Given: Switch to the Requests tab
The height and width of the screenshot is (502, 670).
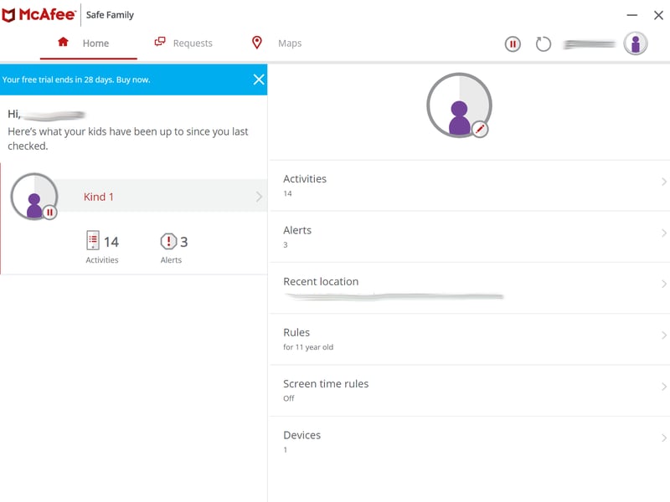Looking at the screenshot, I should click(183, 44).
